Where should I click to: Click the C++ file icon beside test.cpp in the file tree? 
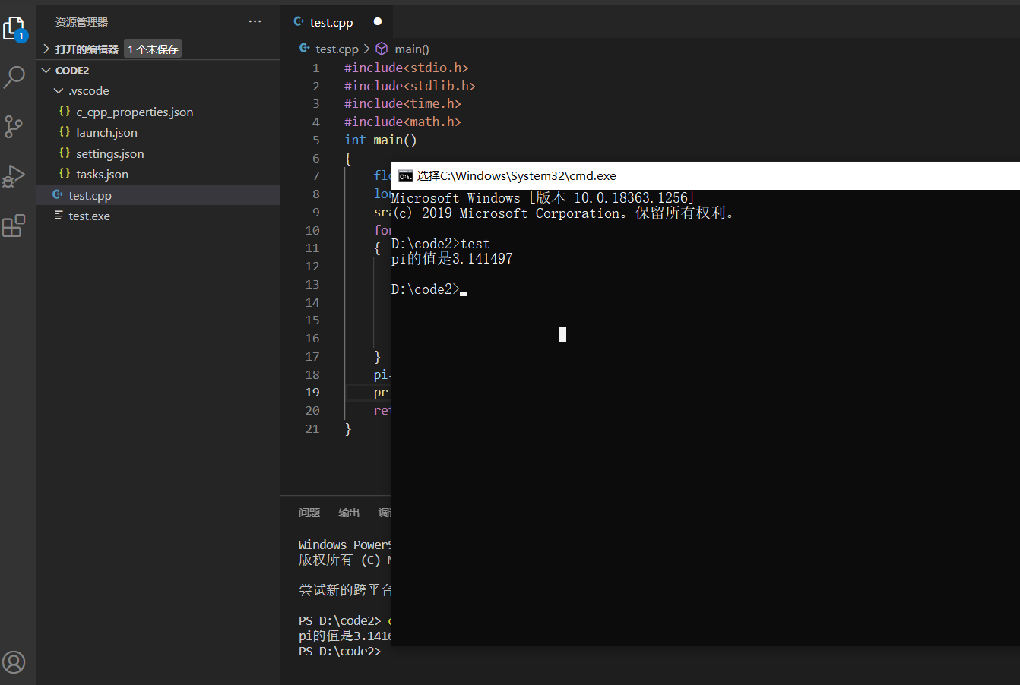pyautogui.click(x=58, y=195)
